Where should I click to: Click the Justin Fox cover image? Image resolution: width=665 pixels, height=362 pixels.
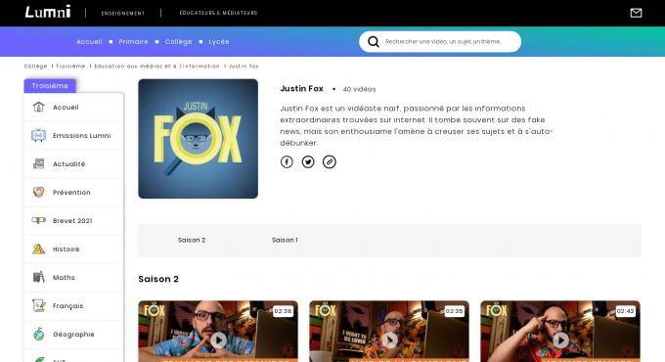tap(199, 139)
